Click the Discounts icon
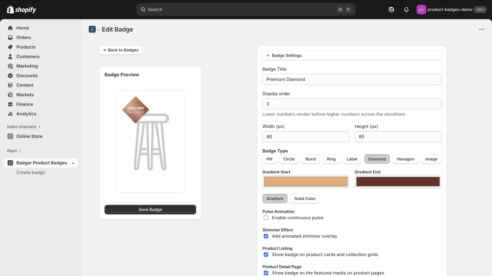The width and height of the screenshot is (492, 276). [10, 75]
